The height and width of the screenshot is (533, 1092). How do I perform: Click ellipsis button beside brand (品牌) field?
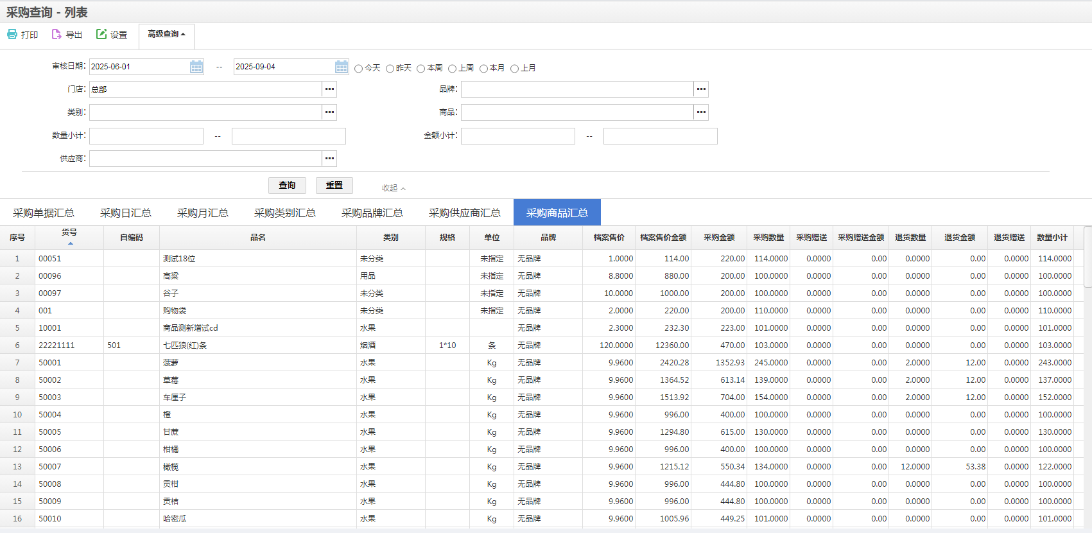(x=701, y=89)
